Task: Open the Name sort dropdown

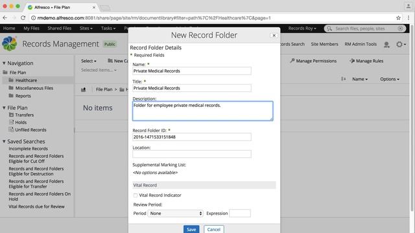Action: pos(360,79)
